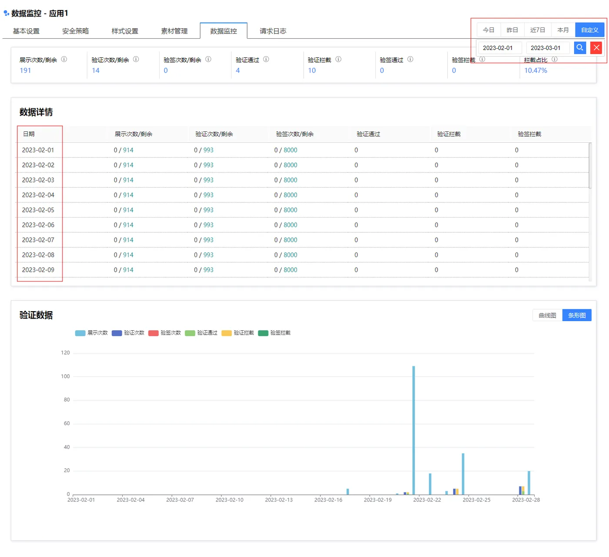
Task: Click date cell 2023-02-05
Action: (38, 210)
